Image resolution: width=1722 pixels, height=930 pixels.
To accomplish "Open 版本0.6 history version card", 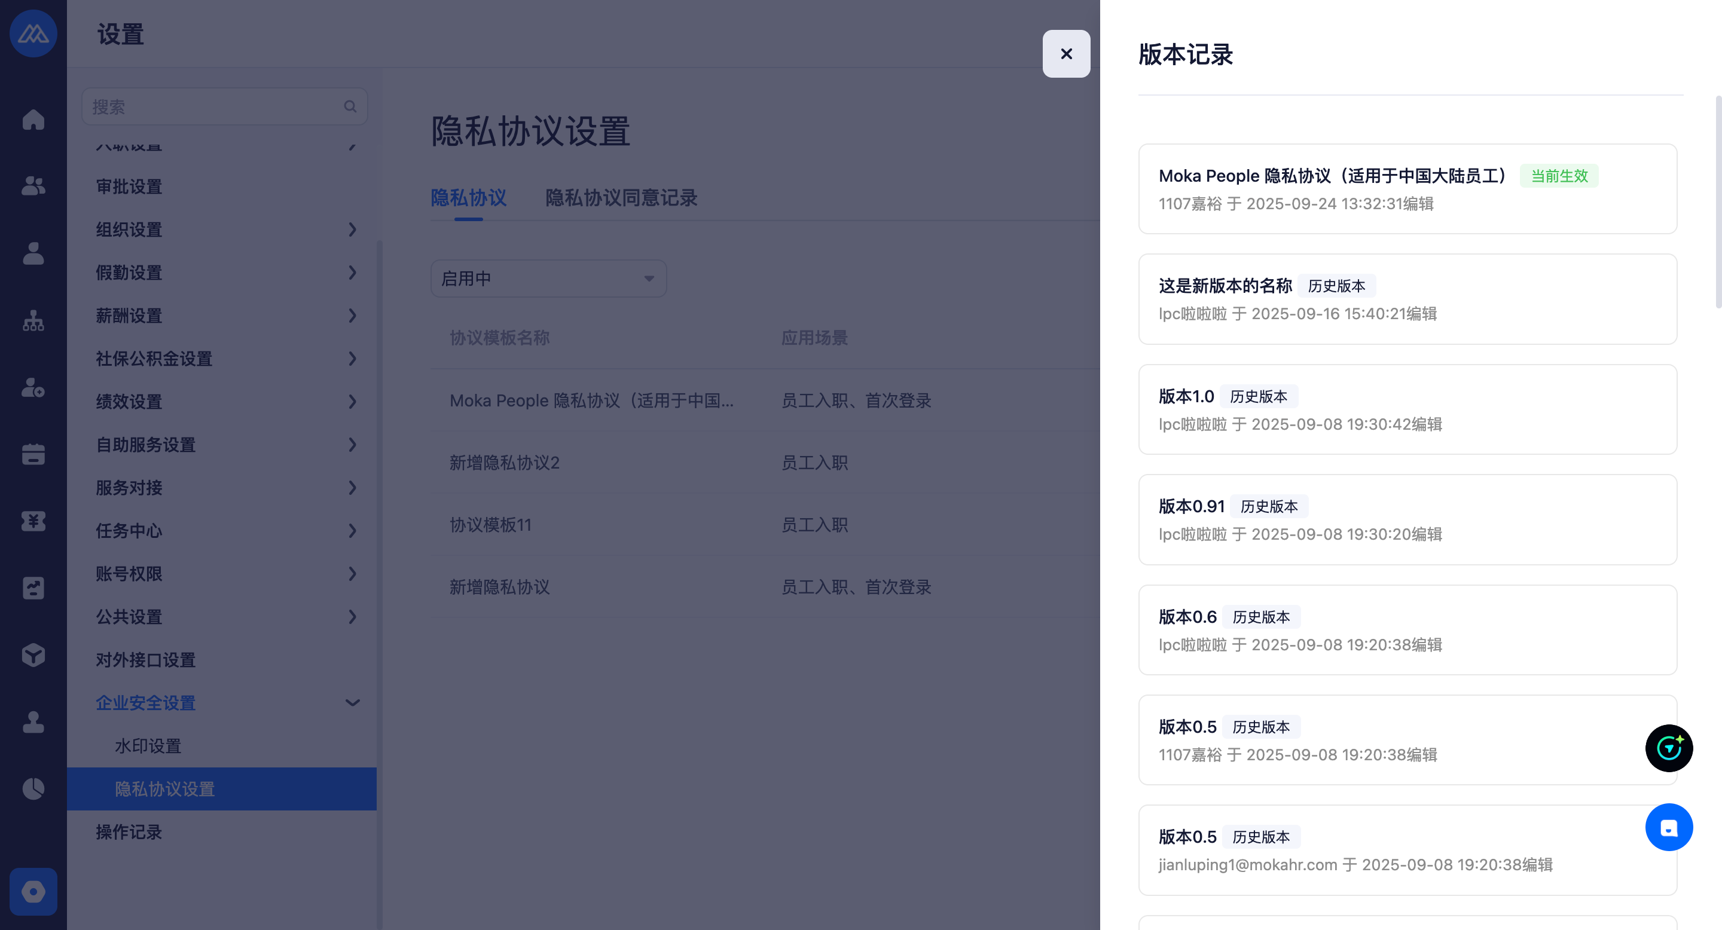I will (1407, 630).
